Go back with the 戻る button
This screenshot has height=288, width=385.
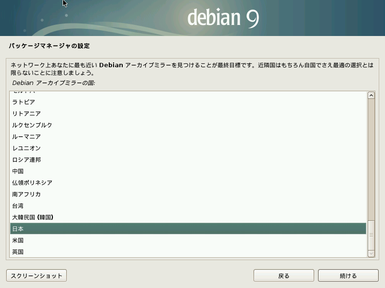point(283,276)
